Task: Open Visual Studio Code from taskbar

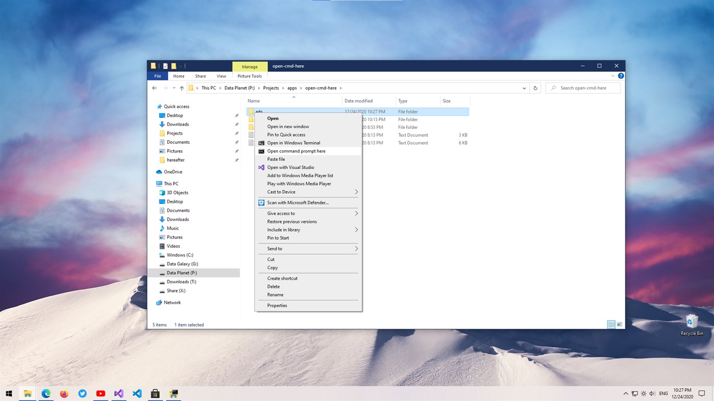Action: pyautogui.click(x=137, y=393)
